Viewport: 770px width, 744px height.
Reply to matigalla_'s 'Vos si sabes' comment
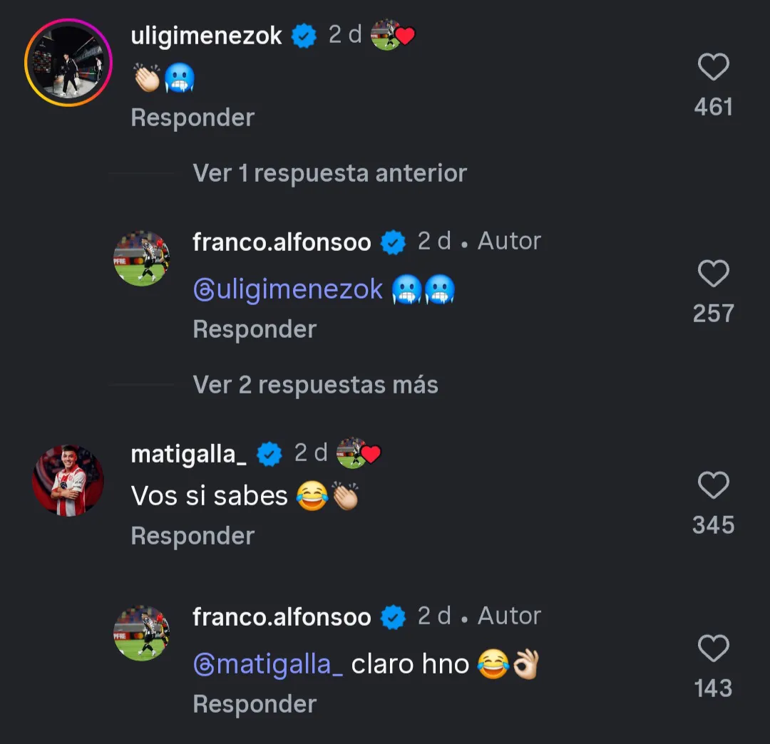(192, 536)
